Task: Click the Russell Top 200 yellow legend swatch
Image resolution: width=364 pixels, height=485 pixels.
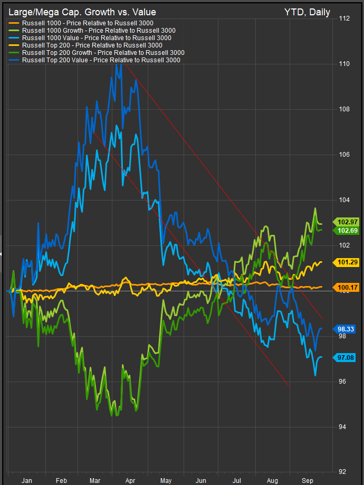Action: (13, 45)
